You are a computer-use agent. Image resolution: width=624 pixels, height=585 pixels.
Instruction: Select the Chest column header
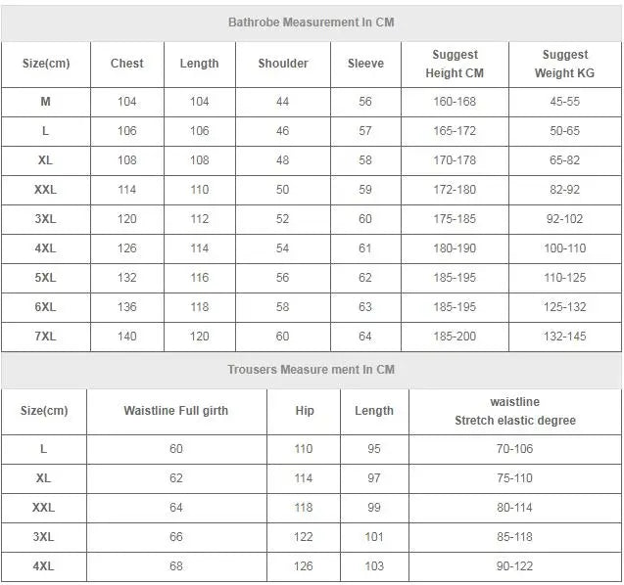point(127,64)
